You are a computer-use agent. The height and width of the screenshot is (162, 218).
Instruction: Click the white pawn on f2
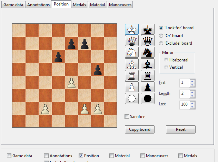pyautogui.click(x=85, y=108)
